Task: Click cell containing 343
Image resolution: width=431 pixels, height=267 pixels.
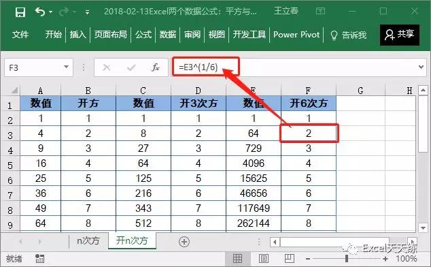Action: click(143, 208)
